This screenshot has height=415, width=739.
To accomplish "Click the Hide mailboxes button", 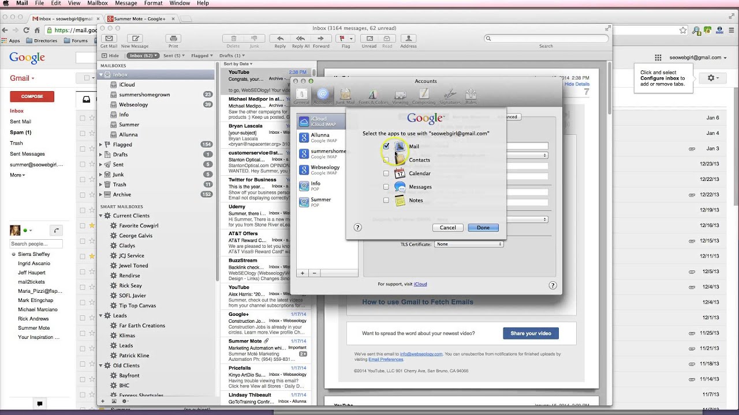I will [110, 56].
